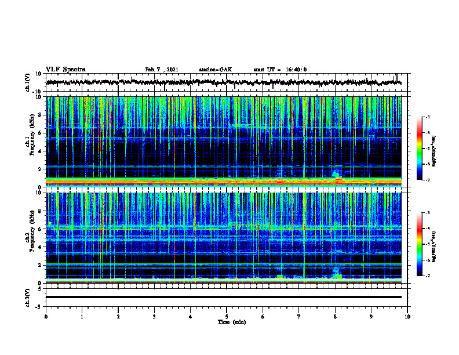
Task: Click time axis tick label "2"
Action: point(118,317)
